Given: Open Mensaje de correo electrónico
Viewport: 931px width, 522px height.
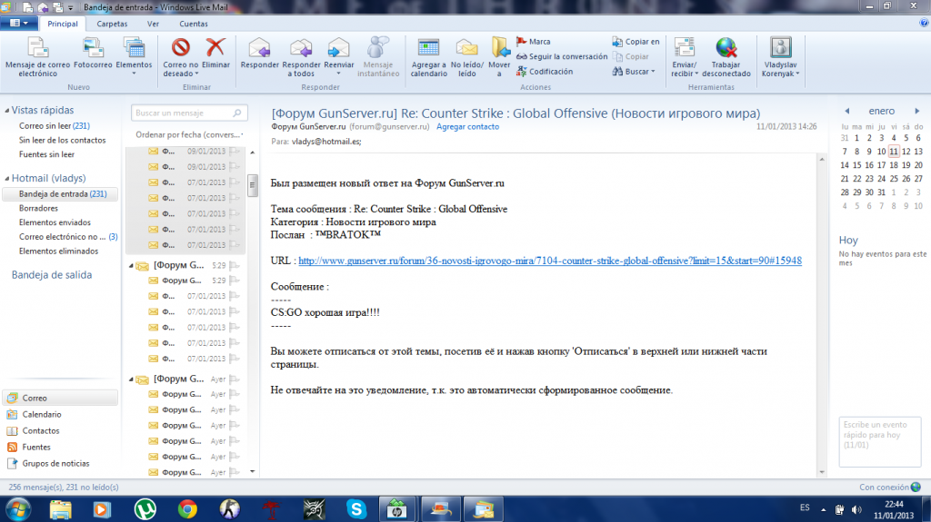Looking at the screenshot, I should [x=37, y=48].
